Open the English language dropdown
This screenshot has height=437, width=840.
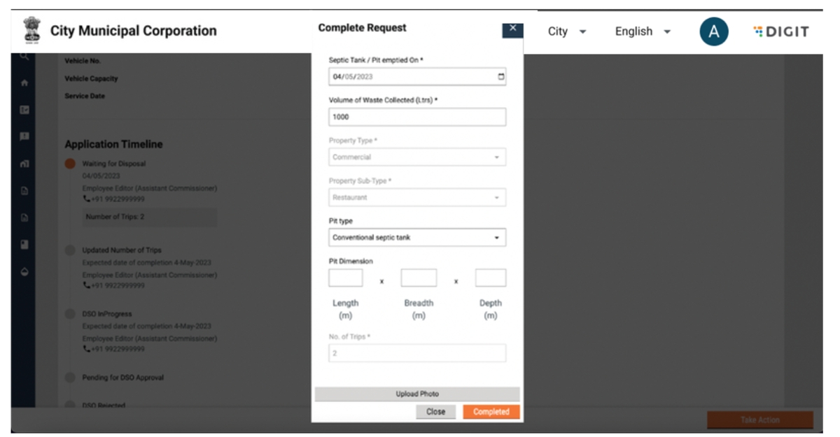tap(643, 31)
